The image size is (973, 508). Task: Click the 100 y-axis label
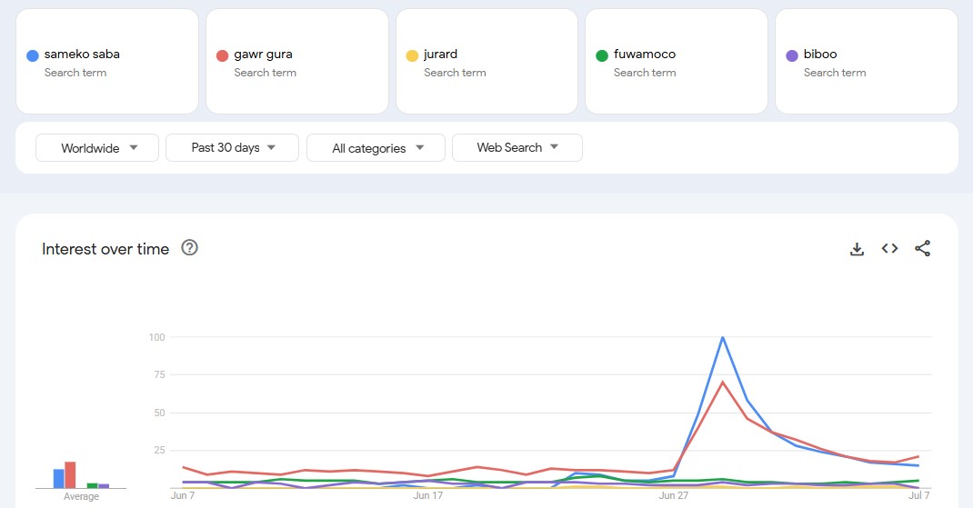(157, 337)
